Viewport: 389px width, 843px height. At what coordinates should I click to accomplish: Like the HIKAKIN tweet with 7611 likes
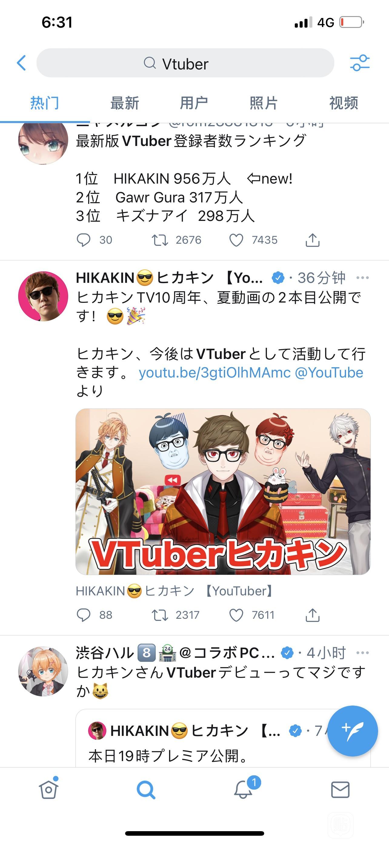236,615
